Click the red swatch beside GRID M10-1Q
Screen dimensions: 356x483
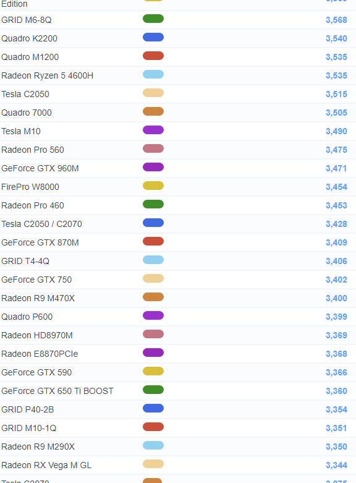click(153, 427)
